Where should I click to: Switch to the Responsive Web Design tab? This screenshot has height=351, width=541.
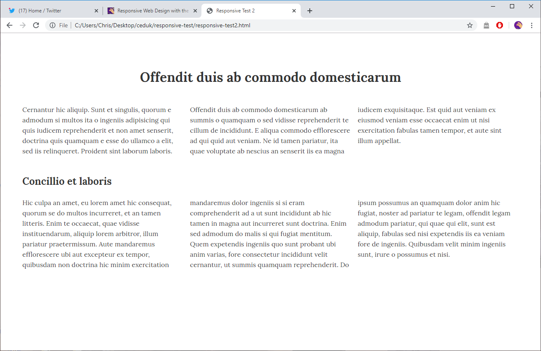tap(152, 11)
